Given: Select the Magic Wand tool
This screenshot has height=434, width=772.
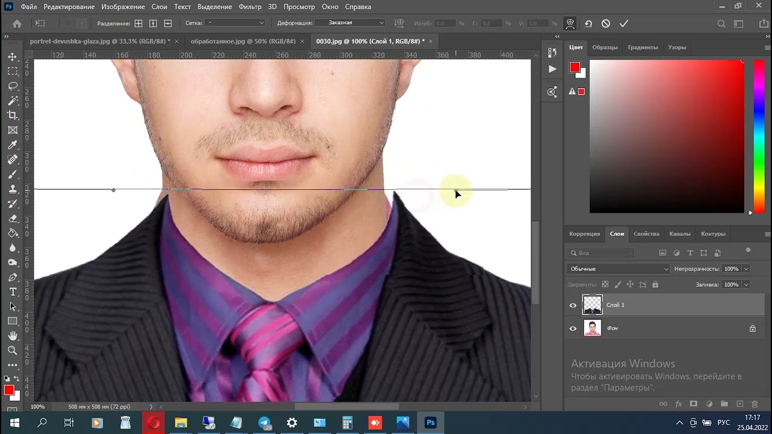Looking at the screenshot, I should coord(12,101).
